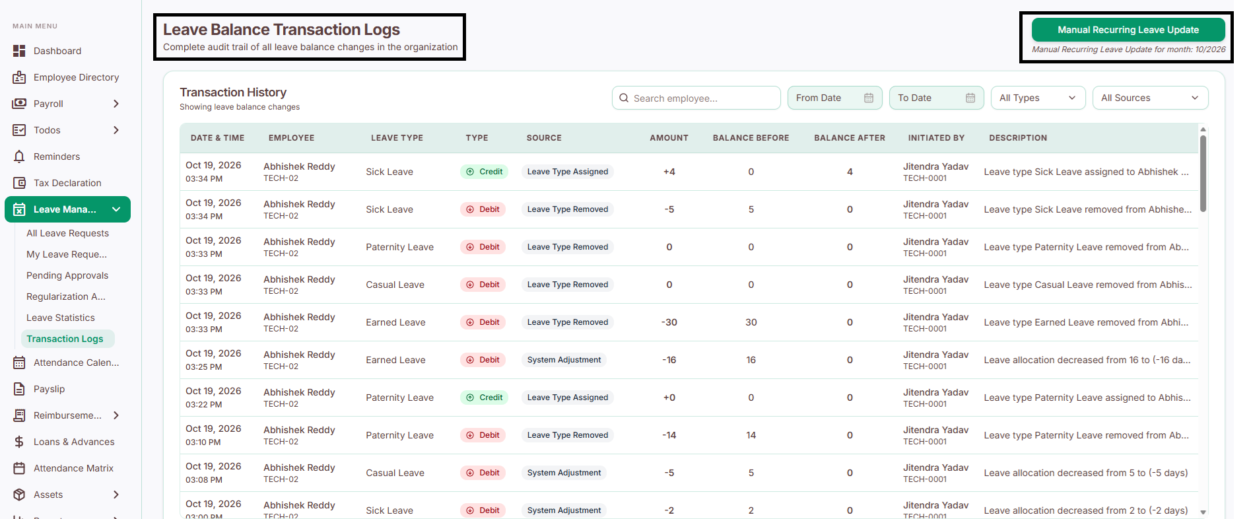Open the All Types filter dropdown
This screenshot has width=1249, height=519.
point(1038,98)
